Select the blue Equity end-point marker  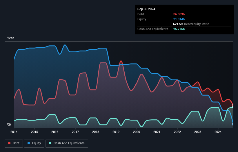point(233,124)
